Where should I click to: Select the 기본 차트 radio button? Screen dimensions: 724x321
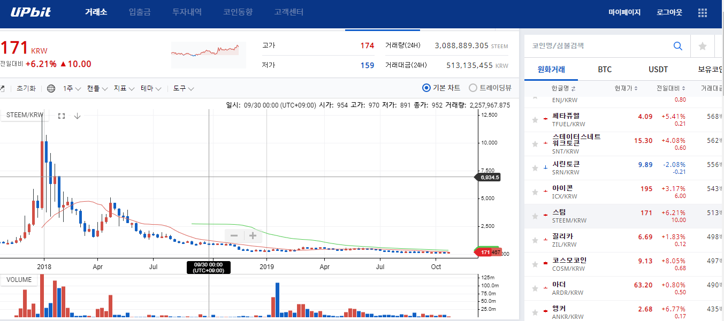[426, 88]
